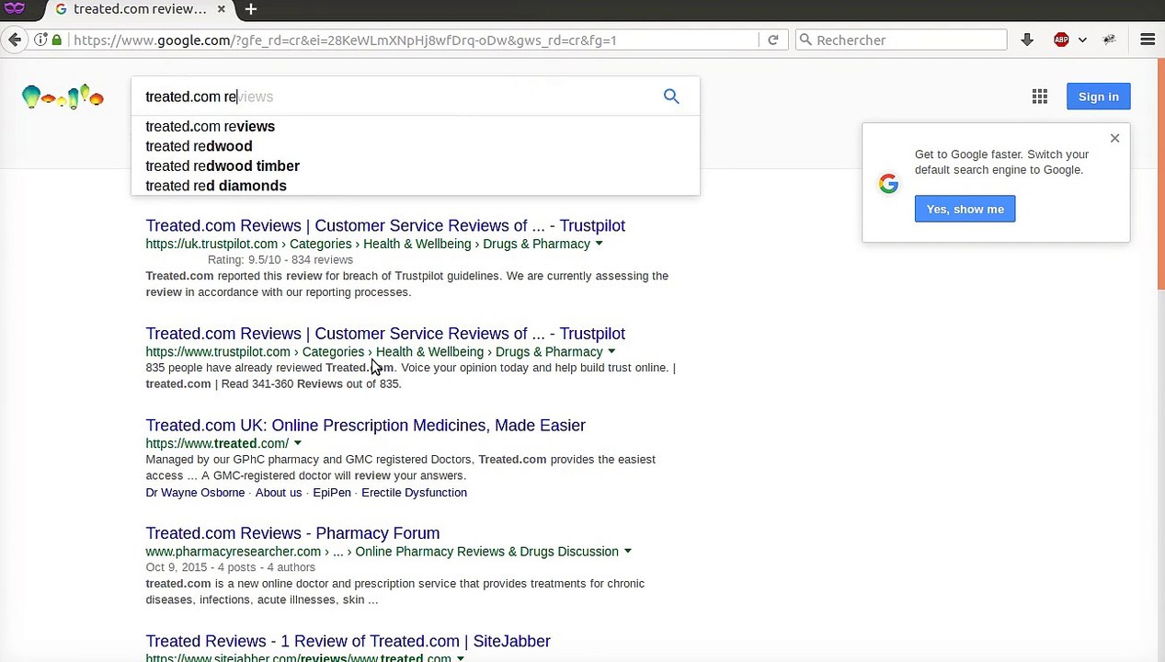Viewport: 1165px width, 662px height.
Task: Open the Adblock Plus dropdown arrow
Action: pyautogui.click(x=1082, y=40)
